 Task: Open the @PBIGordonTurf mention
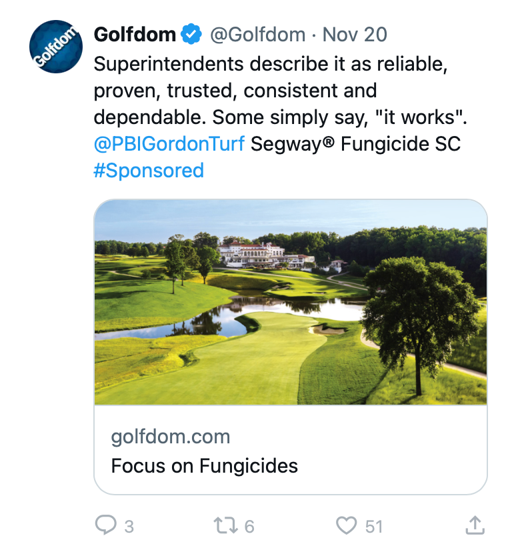pyautogui.click(x=169, y=143)
